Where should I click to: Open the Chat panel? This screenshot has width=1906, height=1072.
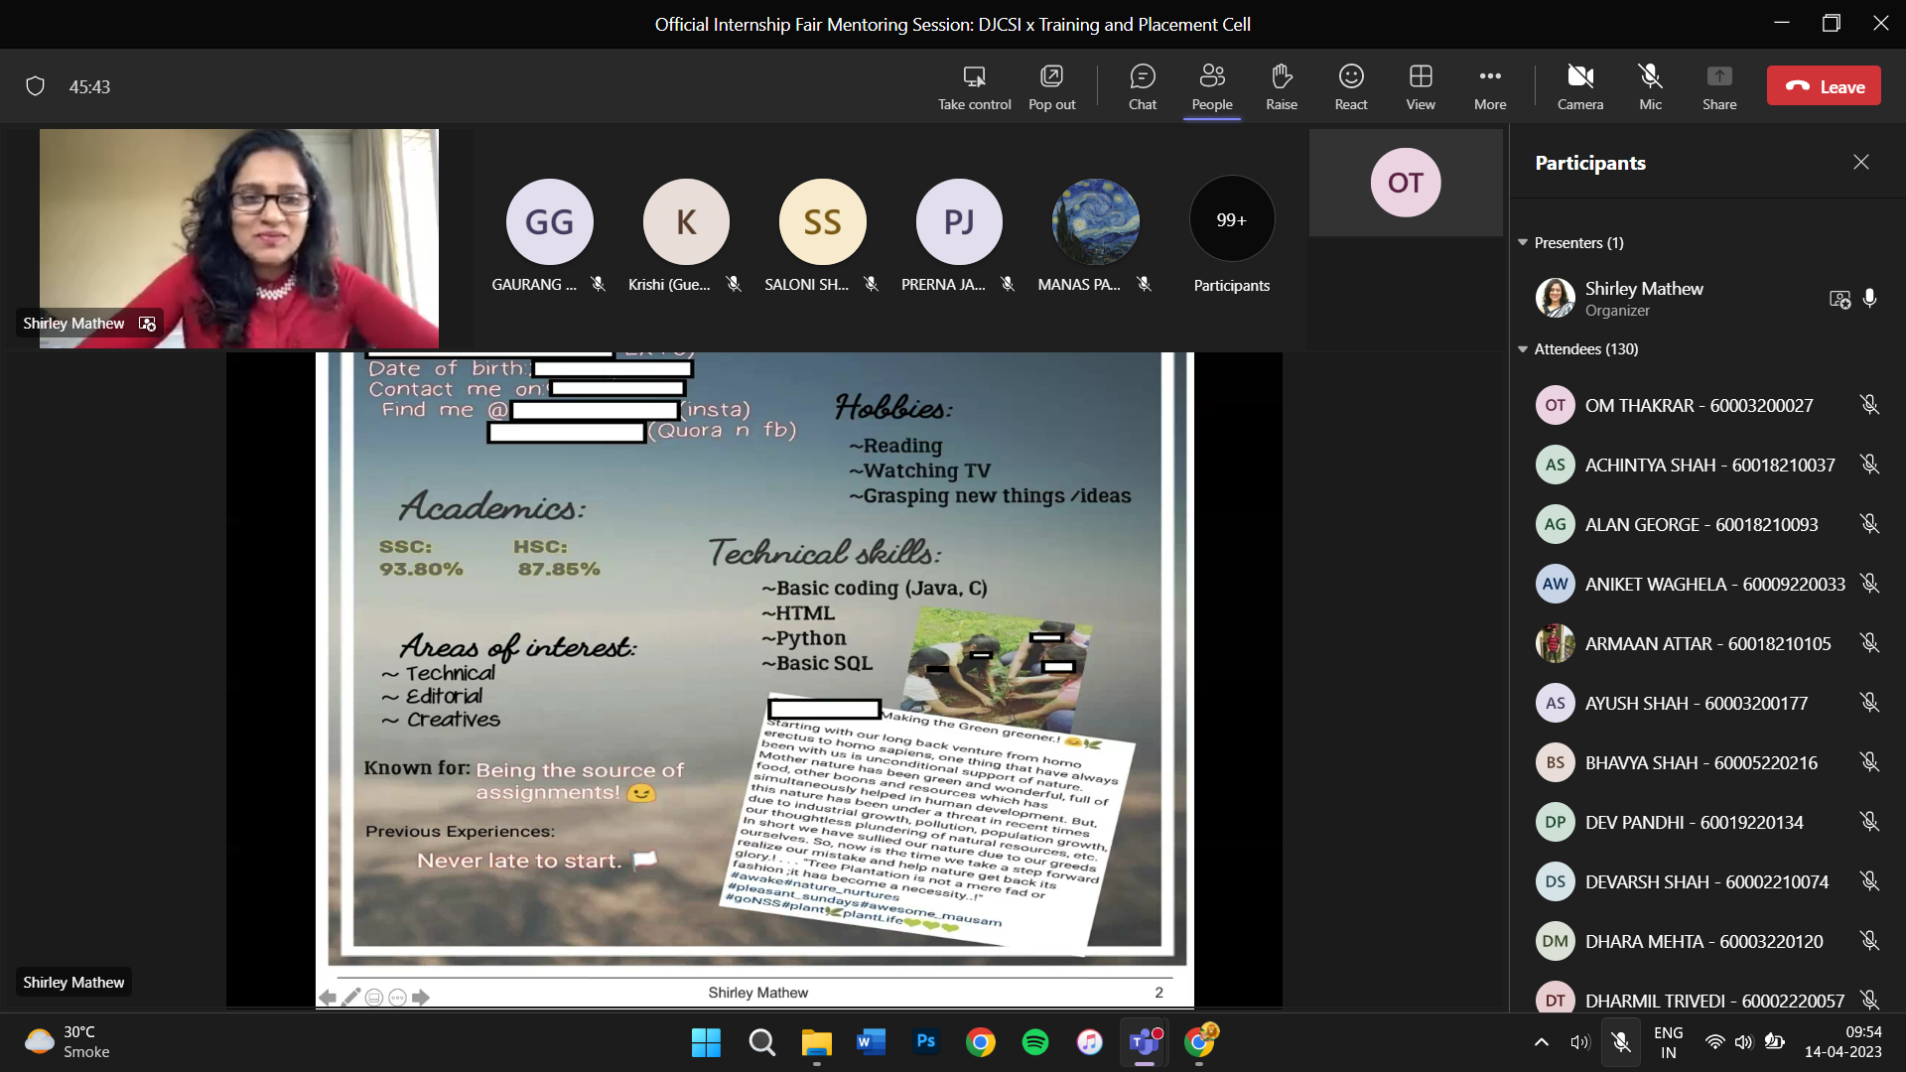coord(1143,87)
